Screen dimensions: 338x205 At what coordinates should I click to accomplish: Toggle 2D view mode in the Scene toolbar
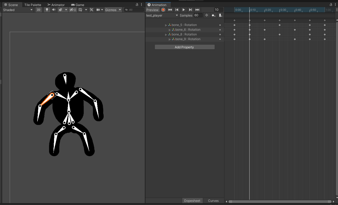coord(38,10)
